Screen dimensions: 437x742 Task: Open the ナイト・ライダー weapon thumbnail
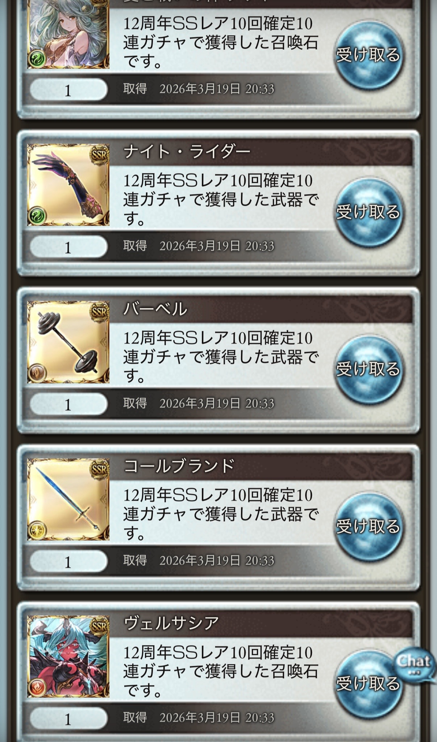coord(68,185)
